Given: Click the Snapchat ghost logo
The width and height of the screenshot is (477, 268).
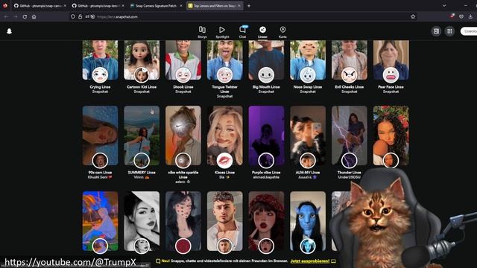Looking at the screenshot, I should tap(10, 31).
